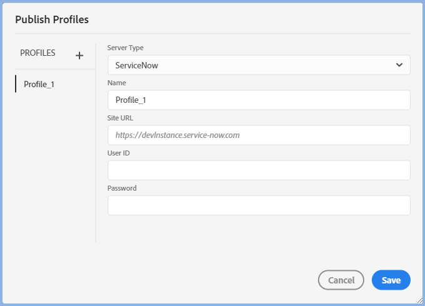
Task: Click the User ID field label
Action: (119, 153)
